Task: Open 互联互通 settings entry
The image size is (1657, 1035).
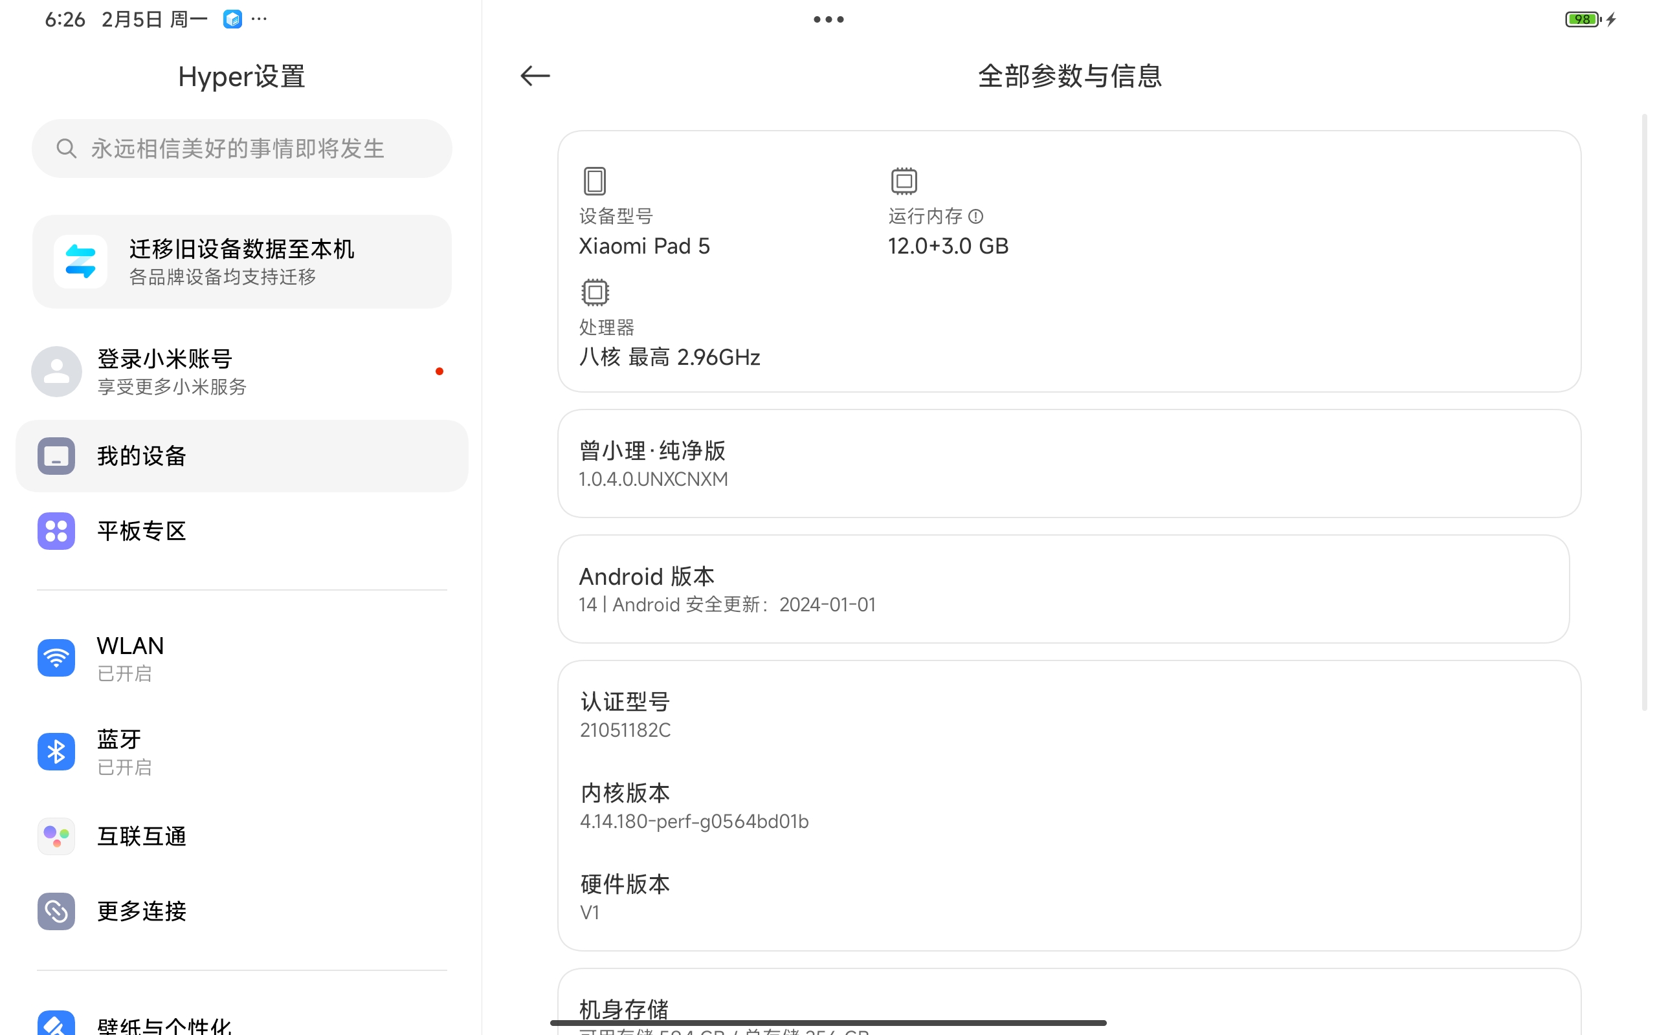Action: 241,836
